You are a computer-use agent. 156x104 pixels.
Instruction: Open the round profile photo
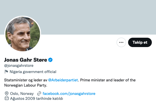[23, 34]
